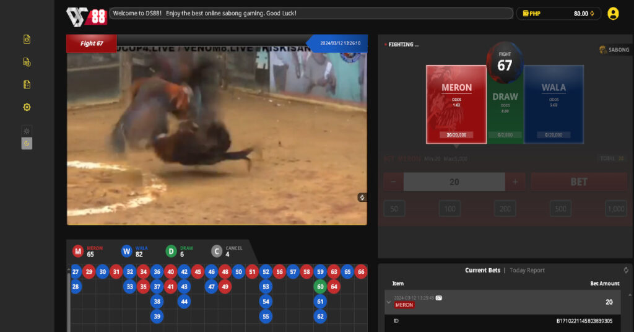Switch to Today Report tab
Screen dimensions: 634x332
click(527, 270)
